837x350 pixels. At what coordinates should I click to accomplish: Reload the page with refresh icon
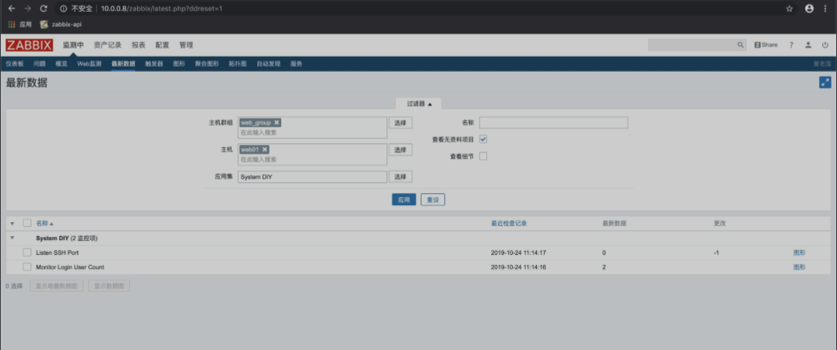point(44,9)
